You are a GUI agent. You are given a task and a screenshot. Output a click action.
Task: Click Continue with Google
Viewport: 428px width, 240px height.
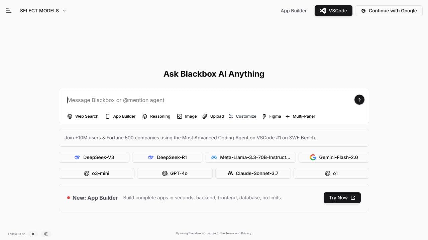(389, 11)
